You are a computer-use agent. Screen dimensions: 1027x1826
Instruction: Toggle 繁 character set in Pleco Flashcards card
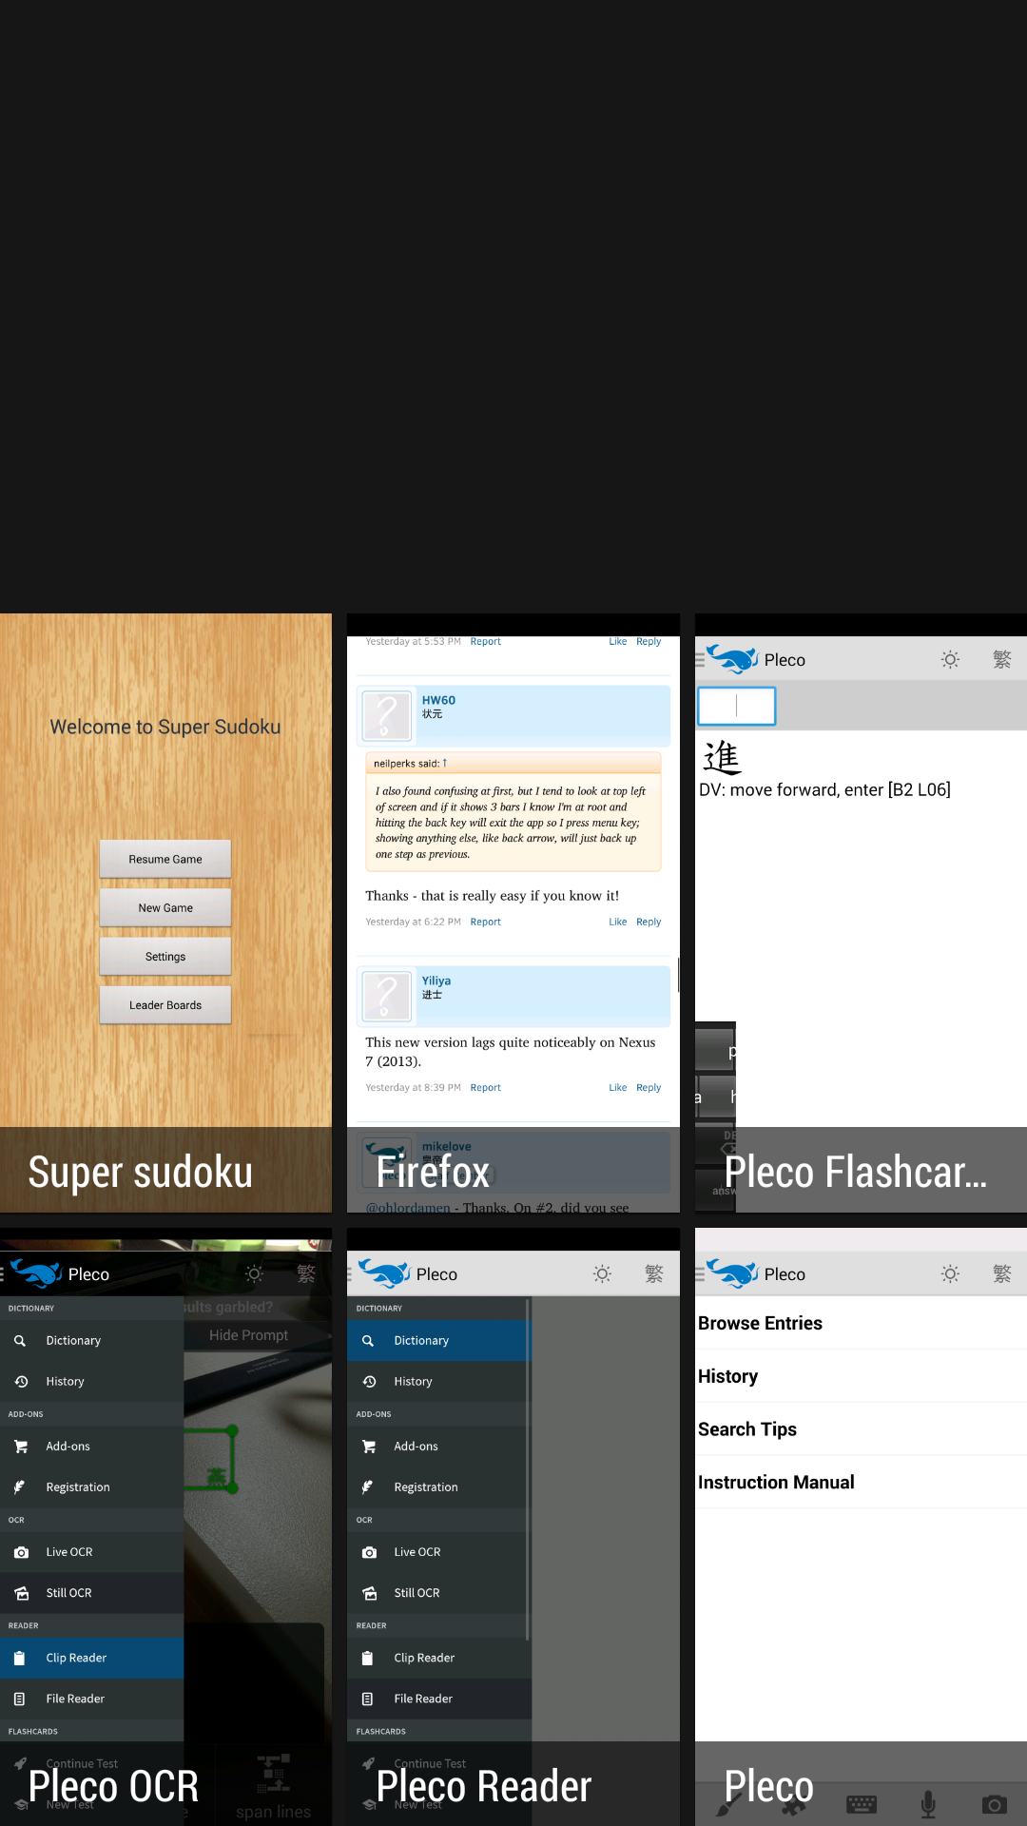(x=1002, y=659)
